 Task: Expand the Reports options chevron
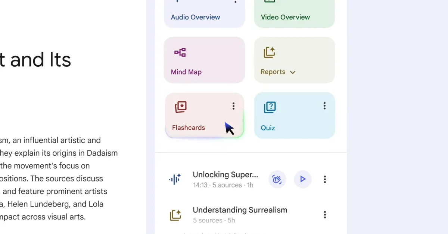tap(292, 72)
